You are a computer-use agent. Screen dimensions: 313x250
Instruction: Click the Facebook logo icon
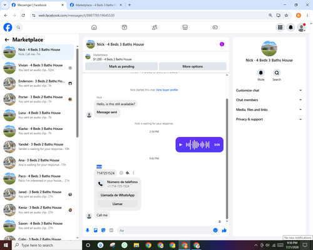pos(8,27)
